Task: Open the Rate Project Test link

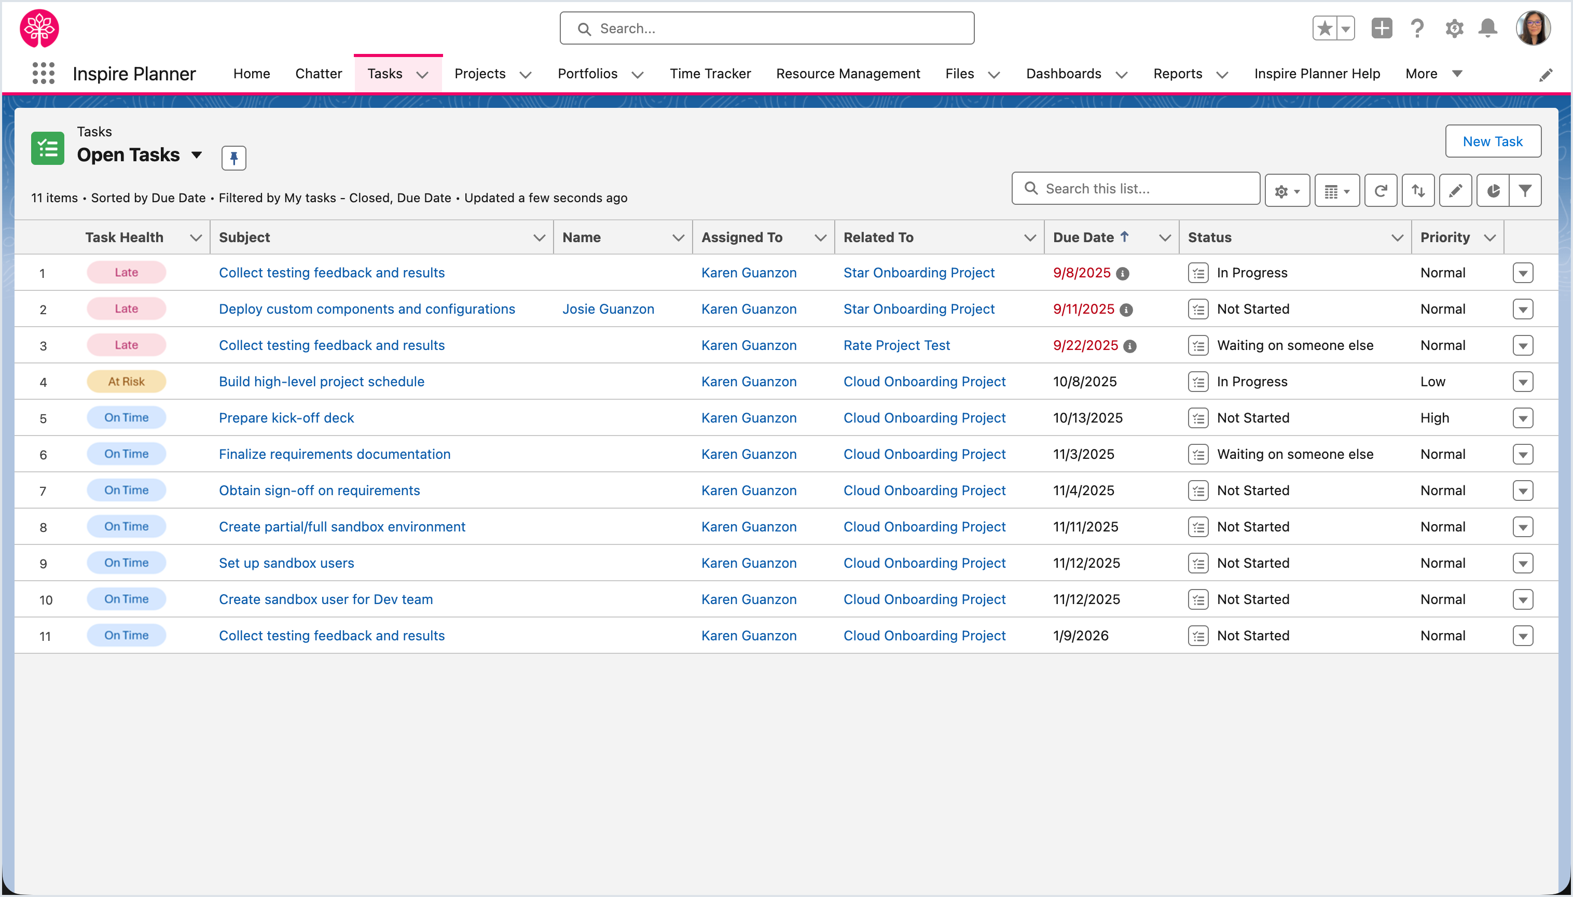Action: tap(896, 346)
